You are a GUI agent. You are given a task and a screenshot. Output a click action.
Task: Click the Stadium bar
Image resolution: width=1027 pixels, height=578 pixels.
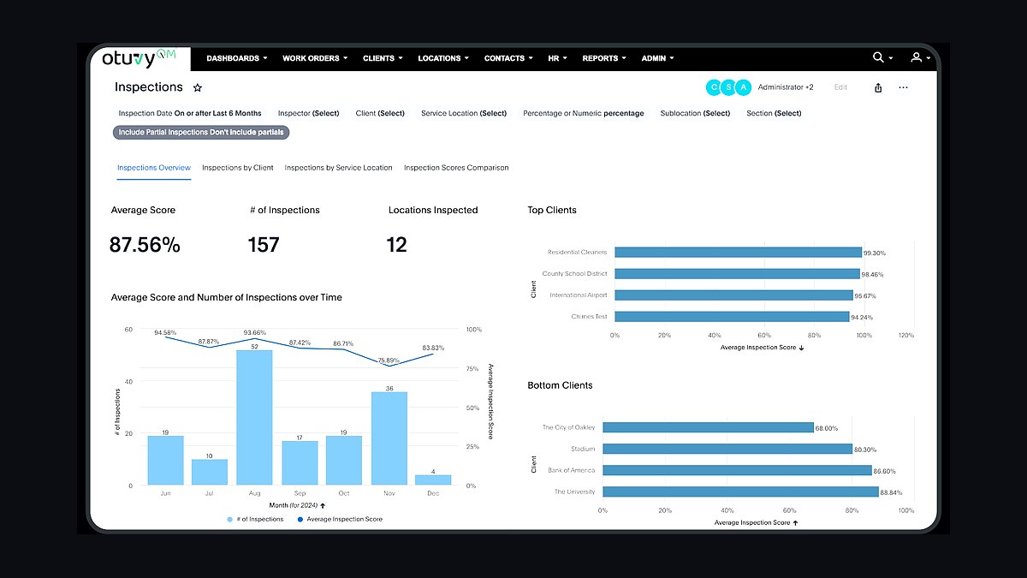click(x=727, y=449)
